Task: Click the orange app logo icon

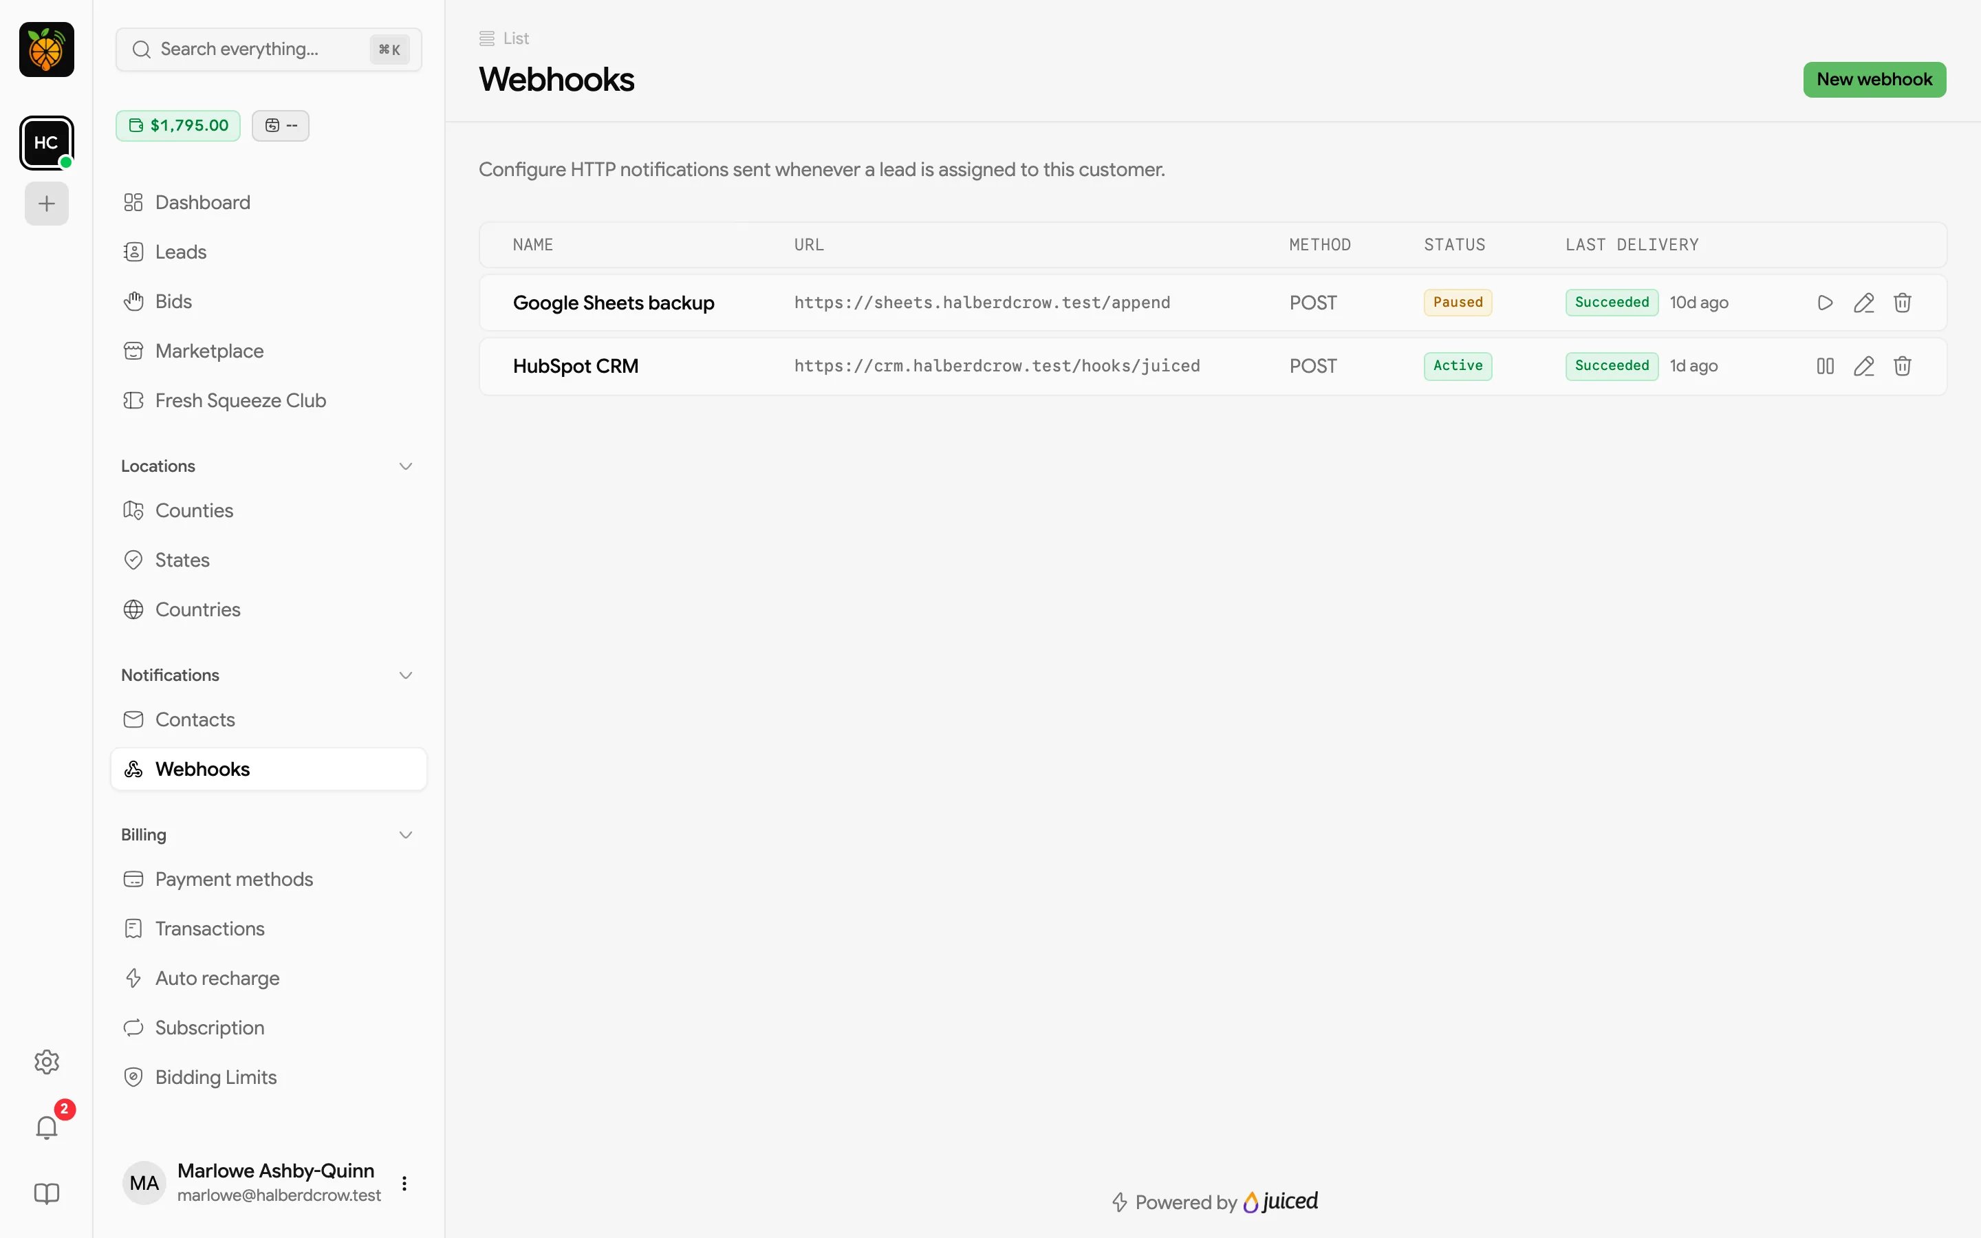Action: 47,50
